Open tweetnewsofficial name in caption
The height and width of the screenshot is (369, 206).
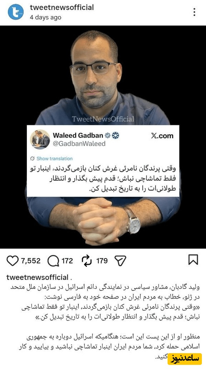[x=37, y=278]
